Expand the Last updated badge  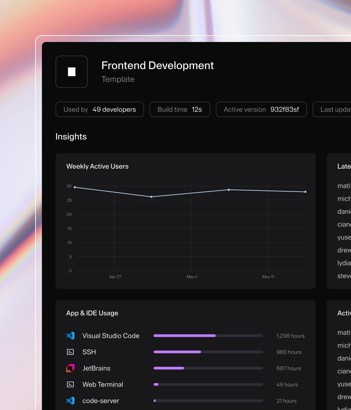click(x=335, y=109)
